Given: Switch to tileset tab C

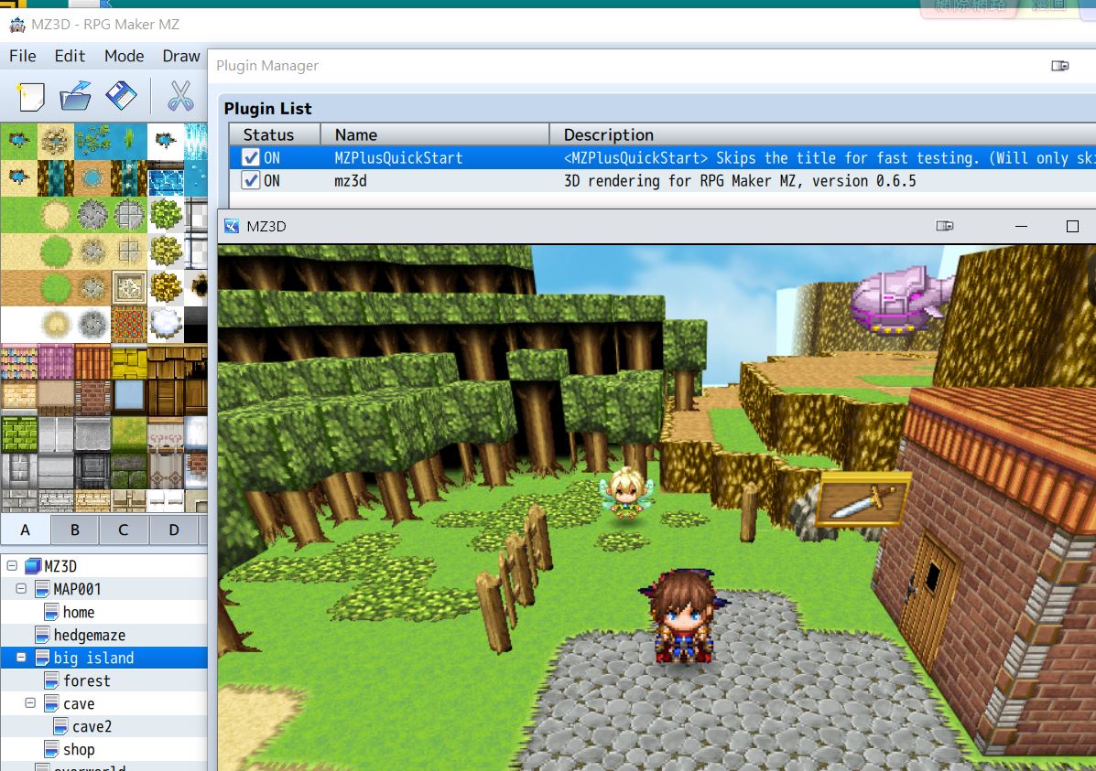Looking at the screenshot, I should (x=124, y=530).
